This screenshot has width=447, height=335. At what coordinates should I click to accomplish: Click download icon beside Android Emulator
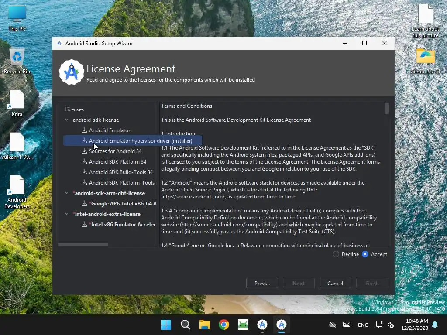84,130
